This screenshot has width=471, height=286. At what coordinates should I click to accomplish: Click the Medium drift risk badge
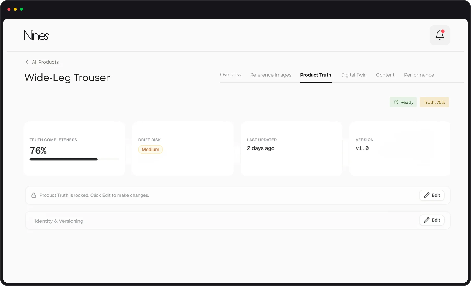(150, 150)
